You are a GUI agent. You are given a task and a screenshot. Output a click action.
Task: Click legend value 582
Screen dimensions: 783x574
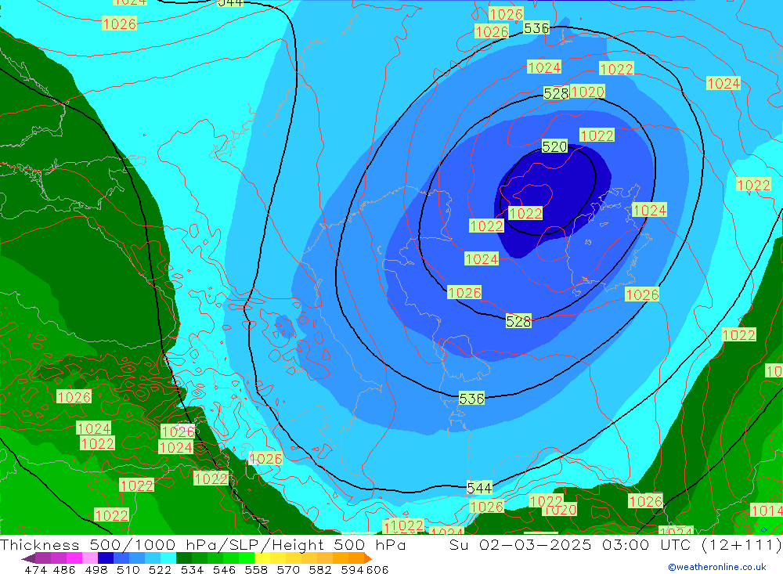[x=320, y=569]
